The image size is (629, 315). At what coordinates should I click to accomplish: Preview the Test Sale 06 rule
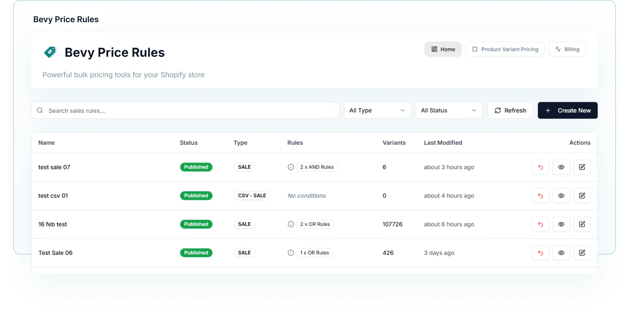tap(561, 252)
